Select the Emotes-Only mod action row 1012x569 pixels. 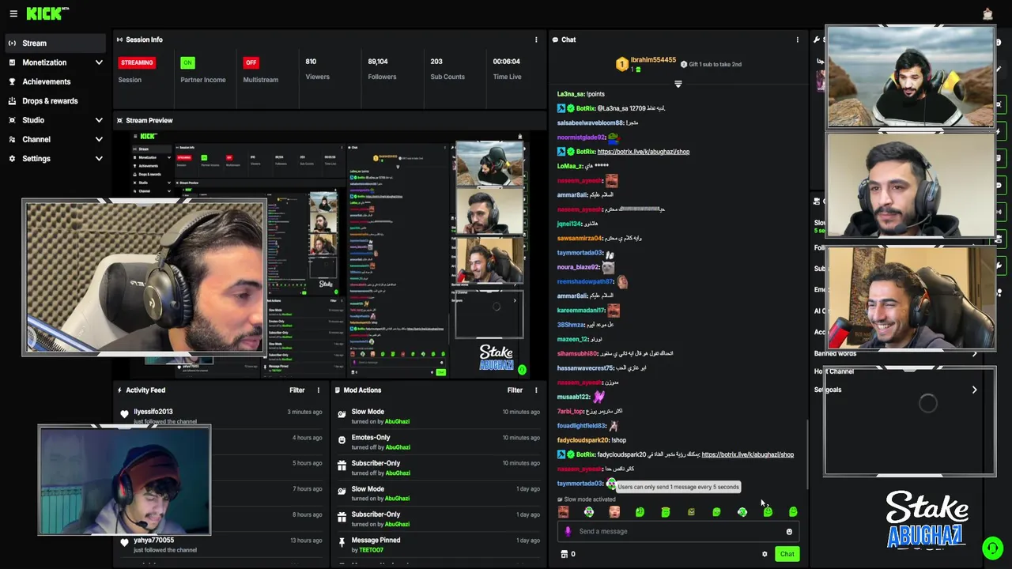pos(439,442)
